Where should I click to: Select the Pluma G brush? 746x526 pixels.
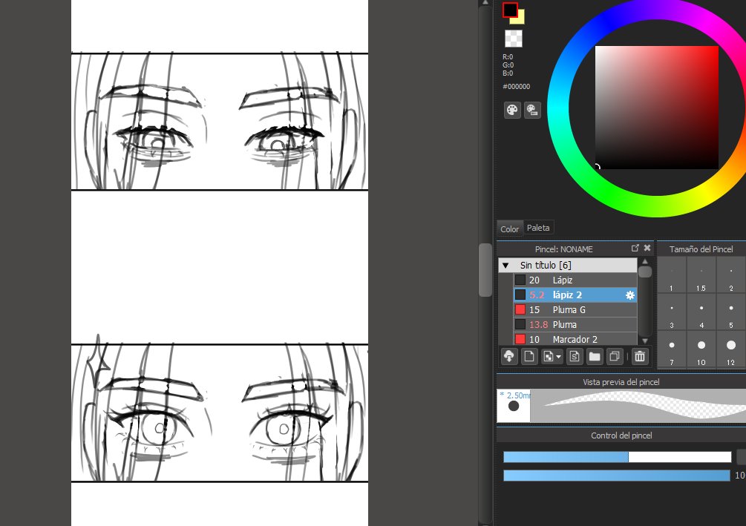point(575,309)
